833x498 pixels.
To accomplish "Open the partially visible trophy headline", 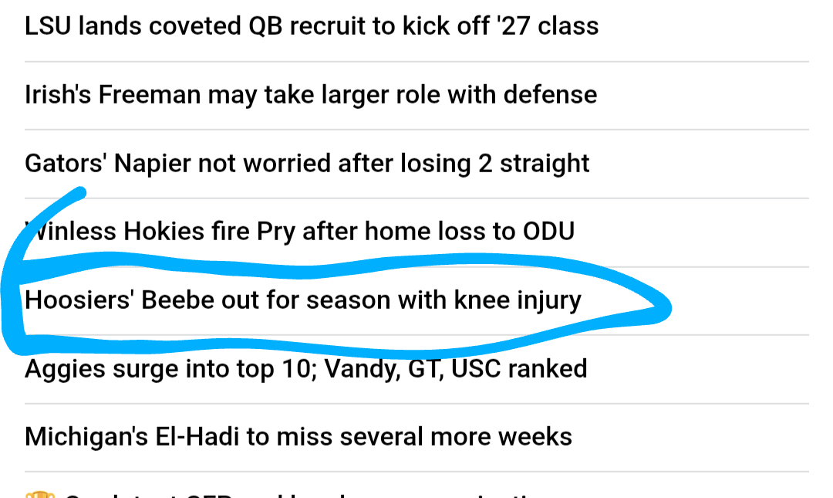I will pyautogui.click(x=309, y=494).
